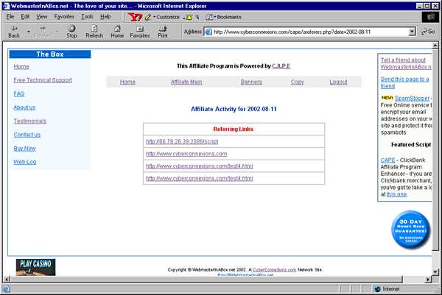442x295 pixels.
Task: Click the Yahoo Y! toolbar logo
Action: tap(135, 17)
